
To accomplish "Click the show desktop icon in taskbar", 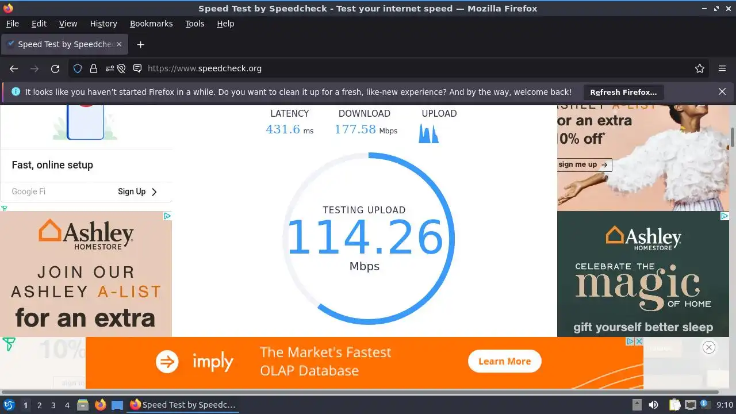I will tap(117, 405).
